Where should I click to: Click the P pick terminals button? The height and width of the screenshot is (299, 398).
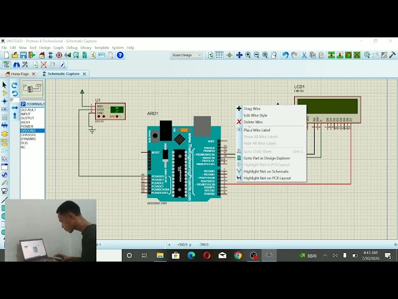point(24,104)
